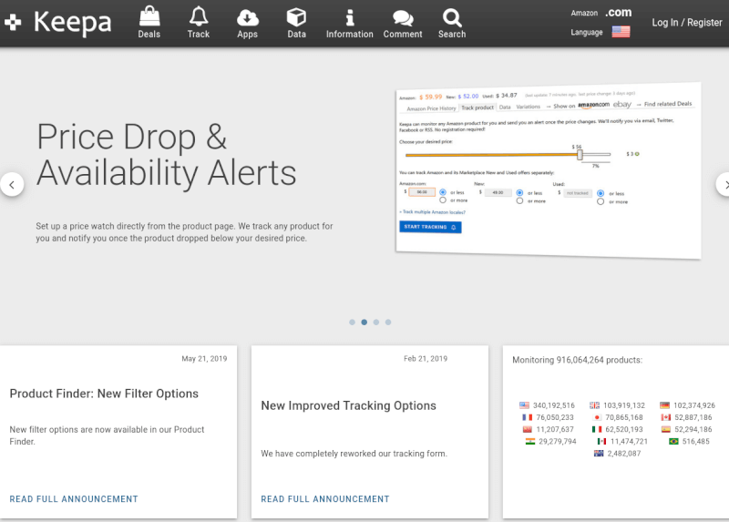Select 'or less' radio under New price
Image resolution: width=729 pixels, height=522 pixels.
[519, 192]
